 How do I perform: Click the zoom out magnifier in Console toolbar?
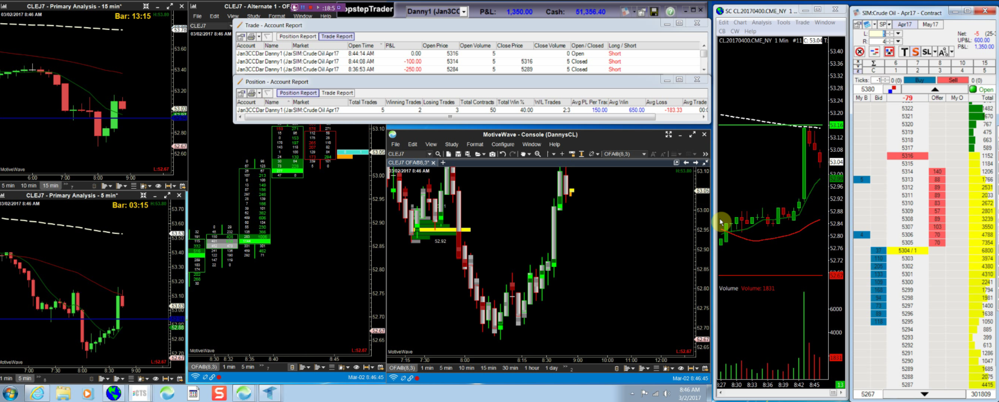click(538, 154)
